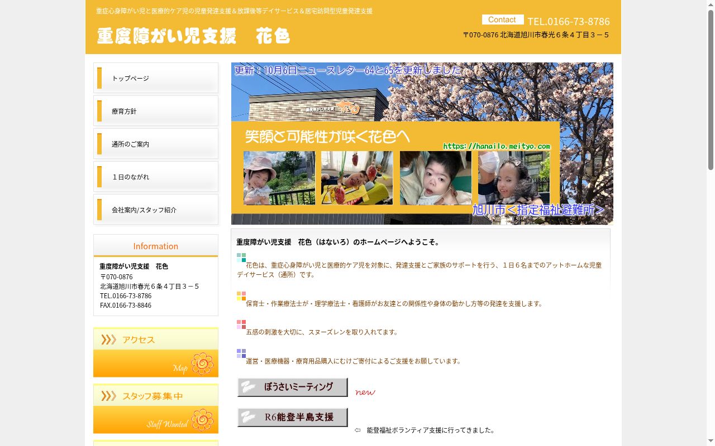
Task: Click the flower icon on the Map banner
Action: pos(202,364)
